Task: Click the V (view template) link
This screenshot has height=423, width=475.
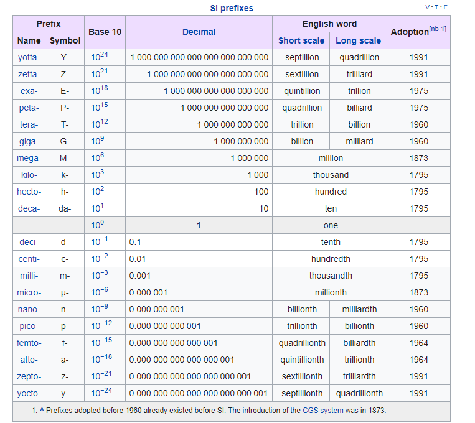Action: tap(428, 7)
